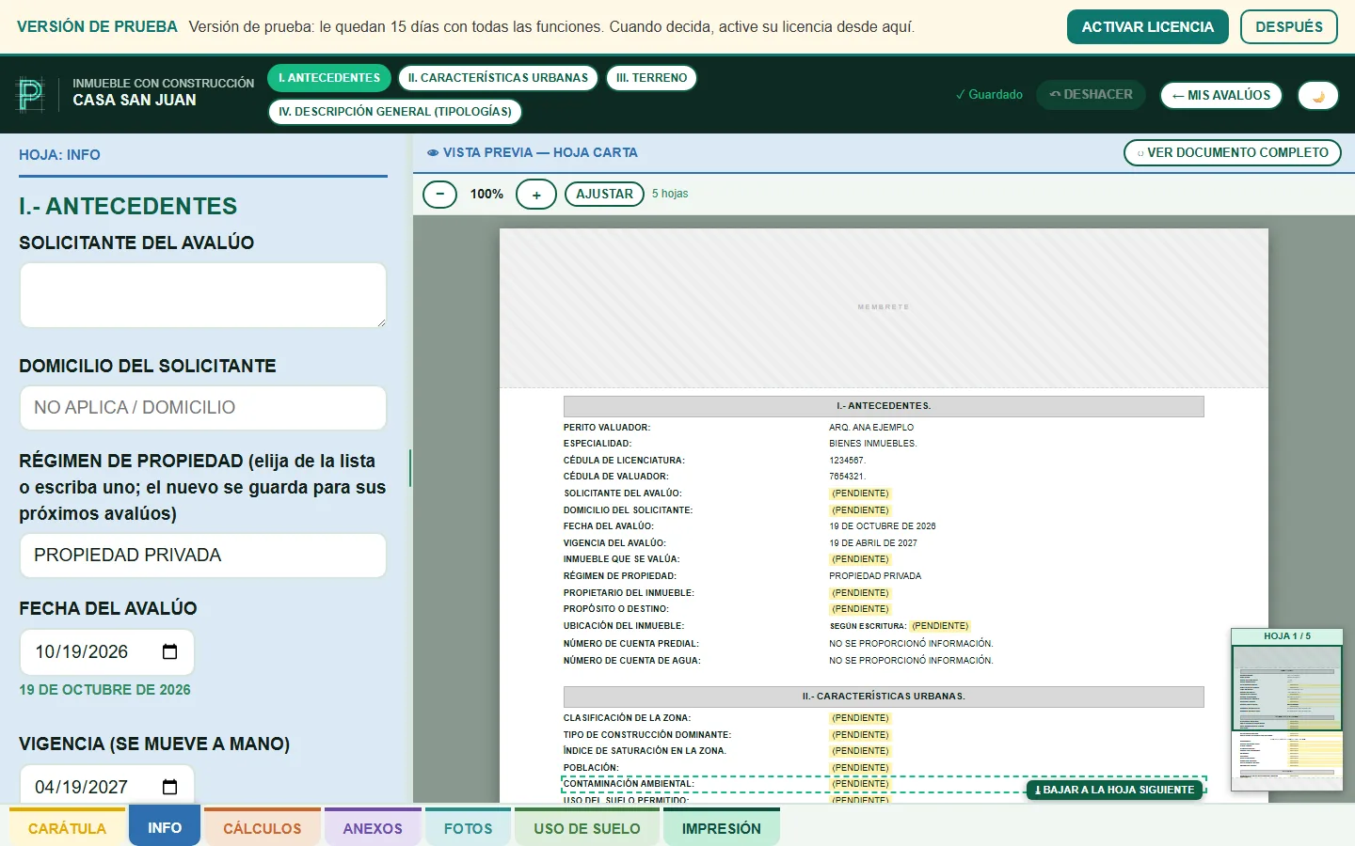The height and width of the screenshot is (846, 1355).
Task: Click the Solicitante del Avalúo text area
Action: pyautogui.click(x=203, y=295)
